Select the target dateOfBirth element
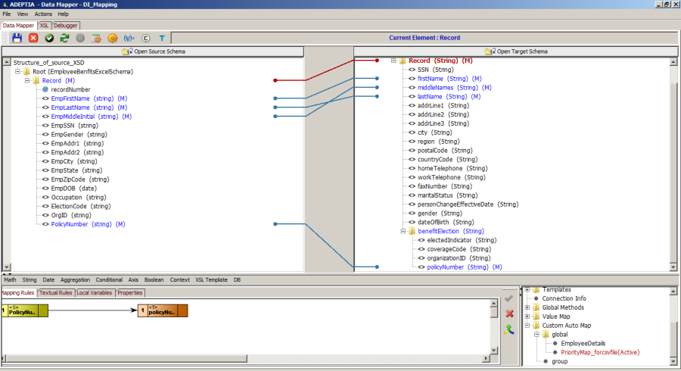 446,222
